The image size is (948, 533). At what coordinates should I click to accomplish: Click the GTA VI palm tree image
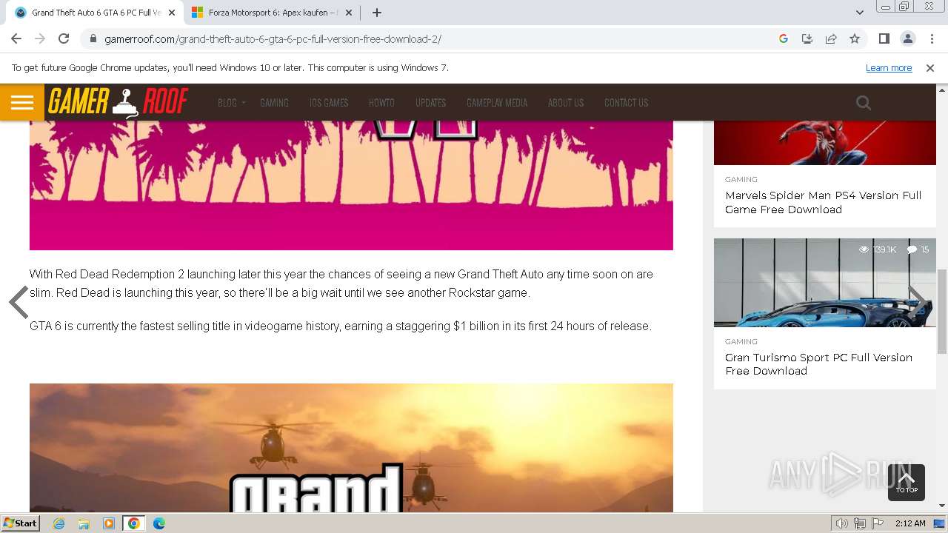(351, 185)
